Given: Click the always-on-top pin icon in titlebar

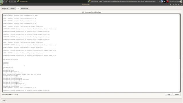Looking at the screenshot, I should point(170,4).
